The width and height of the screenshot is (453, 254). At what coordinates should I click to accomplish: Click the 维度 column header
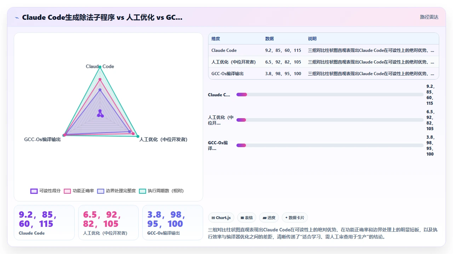pos(216,39)
